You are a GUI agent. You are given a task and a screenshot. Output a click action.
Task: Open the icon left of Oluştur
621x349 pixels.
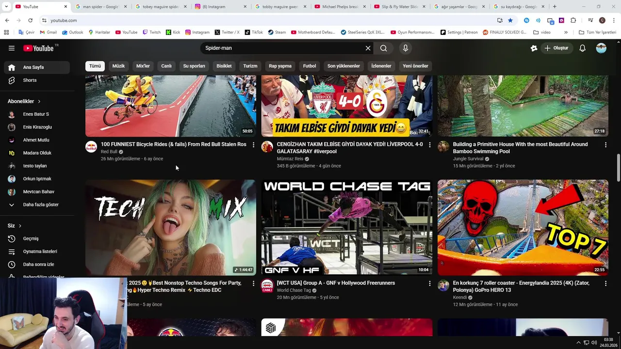point(534,48)
